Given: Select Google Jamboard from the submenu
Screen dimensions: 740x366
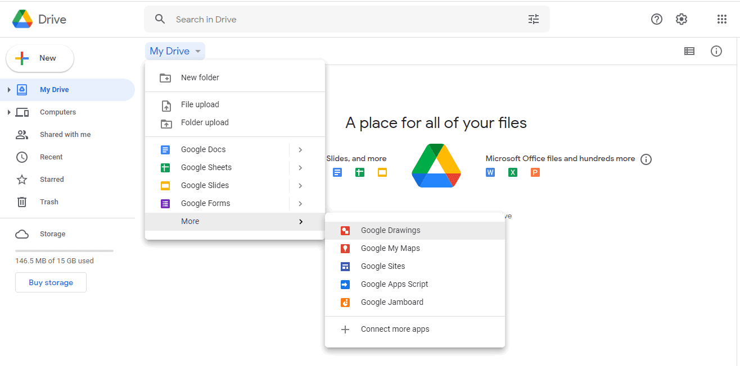Looking at the screenshot, I should (391, 302).
